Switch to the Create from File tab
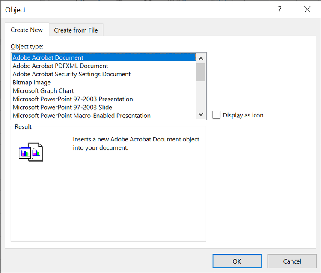This screenshot has width=321, height=273. [x=76, y=30]
